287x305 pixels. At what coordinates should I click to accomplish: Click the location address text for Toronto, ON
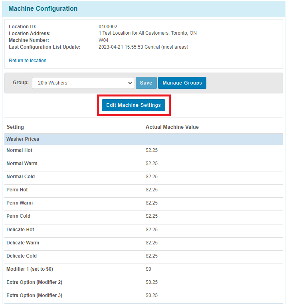tap(148, 33)
